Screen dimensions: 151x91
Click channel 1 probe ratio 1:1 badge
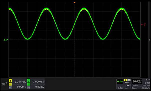(x=10, y=88)
